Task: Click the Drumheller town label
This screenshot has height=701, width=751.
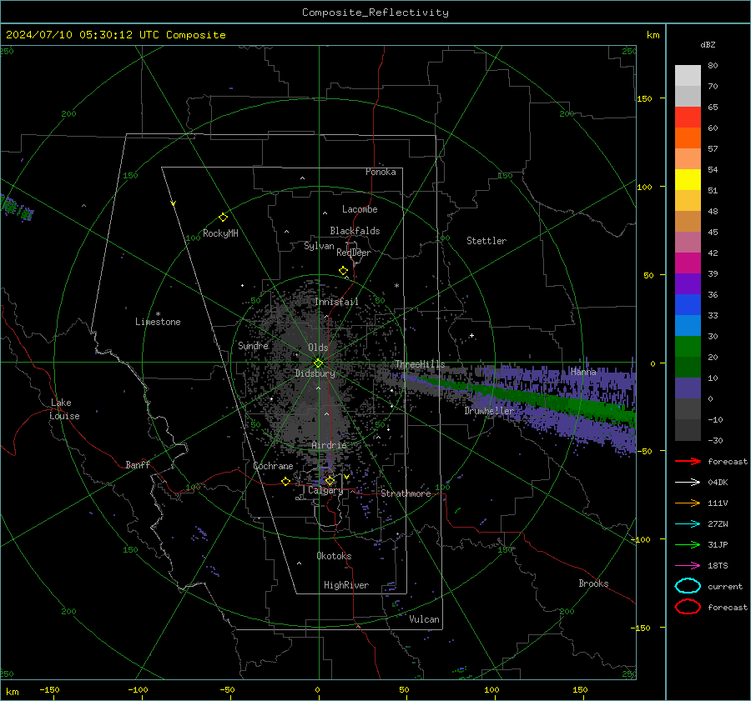Action: coord(489,411)
